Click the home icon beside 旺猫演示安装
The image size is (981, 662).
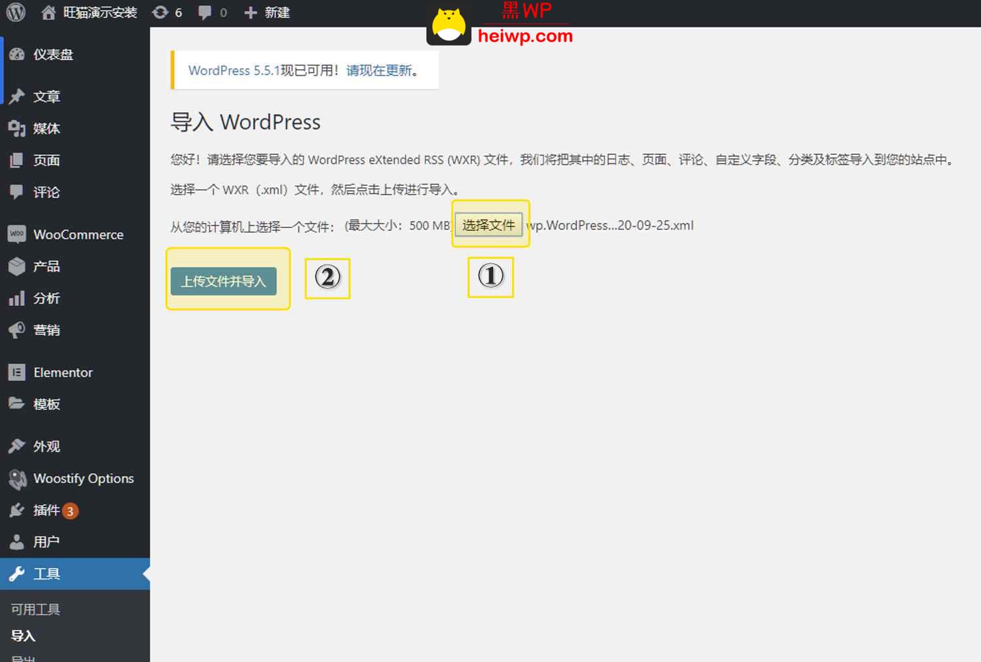click(48, 12)
